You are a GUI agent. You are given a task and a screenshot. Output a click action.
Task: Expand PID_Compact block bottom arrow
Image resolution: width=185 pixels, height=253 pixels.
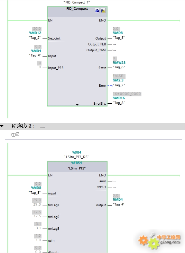point(77,105)
